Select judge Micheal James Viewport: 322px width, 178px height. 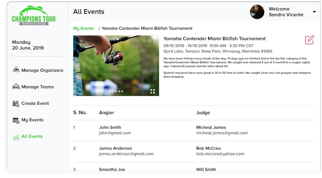[211, 127]
